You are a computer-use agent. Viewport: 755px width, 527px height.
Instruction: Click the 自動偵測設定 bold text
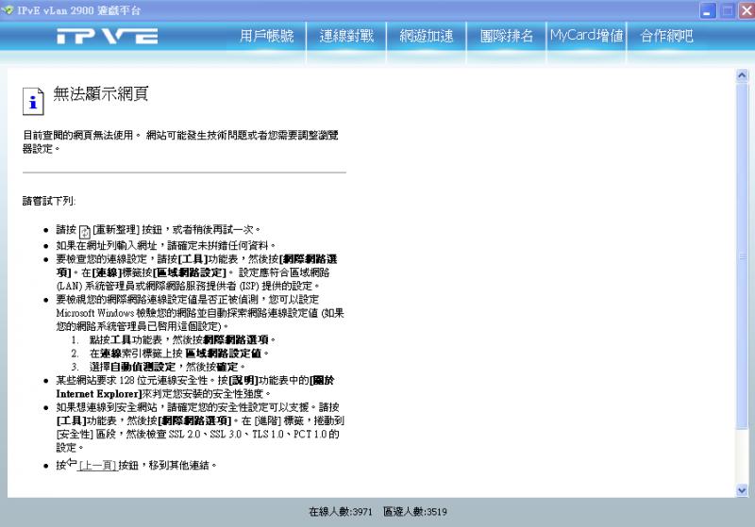click(x=143, y=367)
